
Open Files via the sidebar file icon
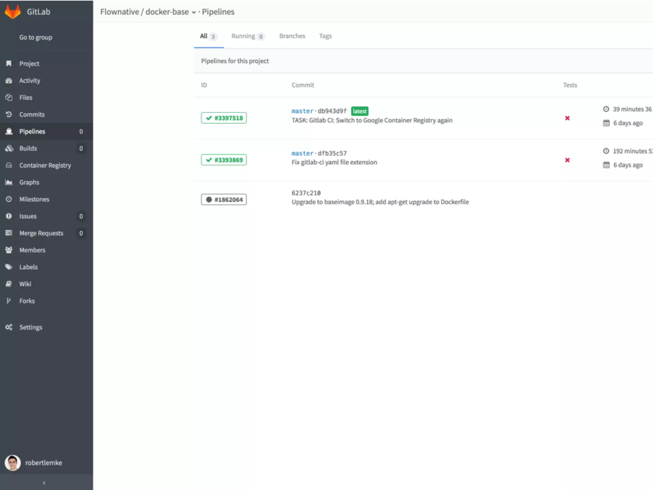click(x=9, y=98)
